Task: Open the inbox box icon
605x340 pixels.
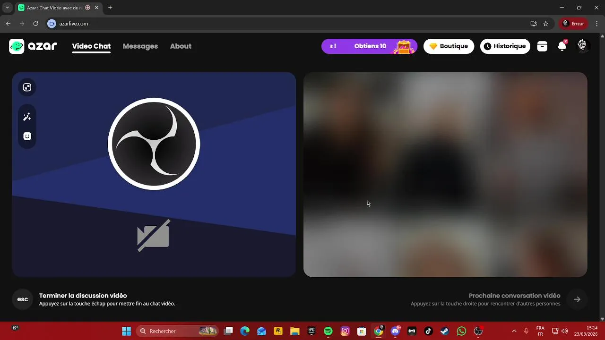Action: [542, 46]
